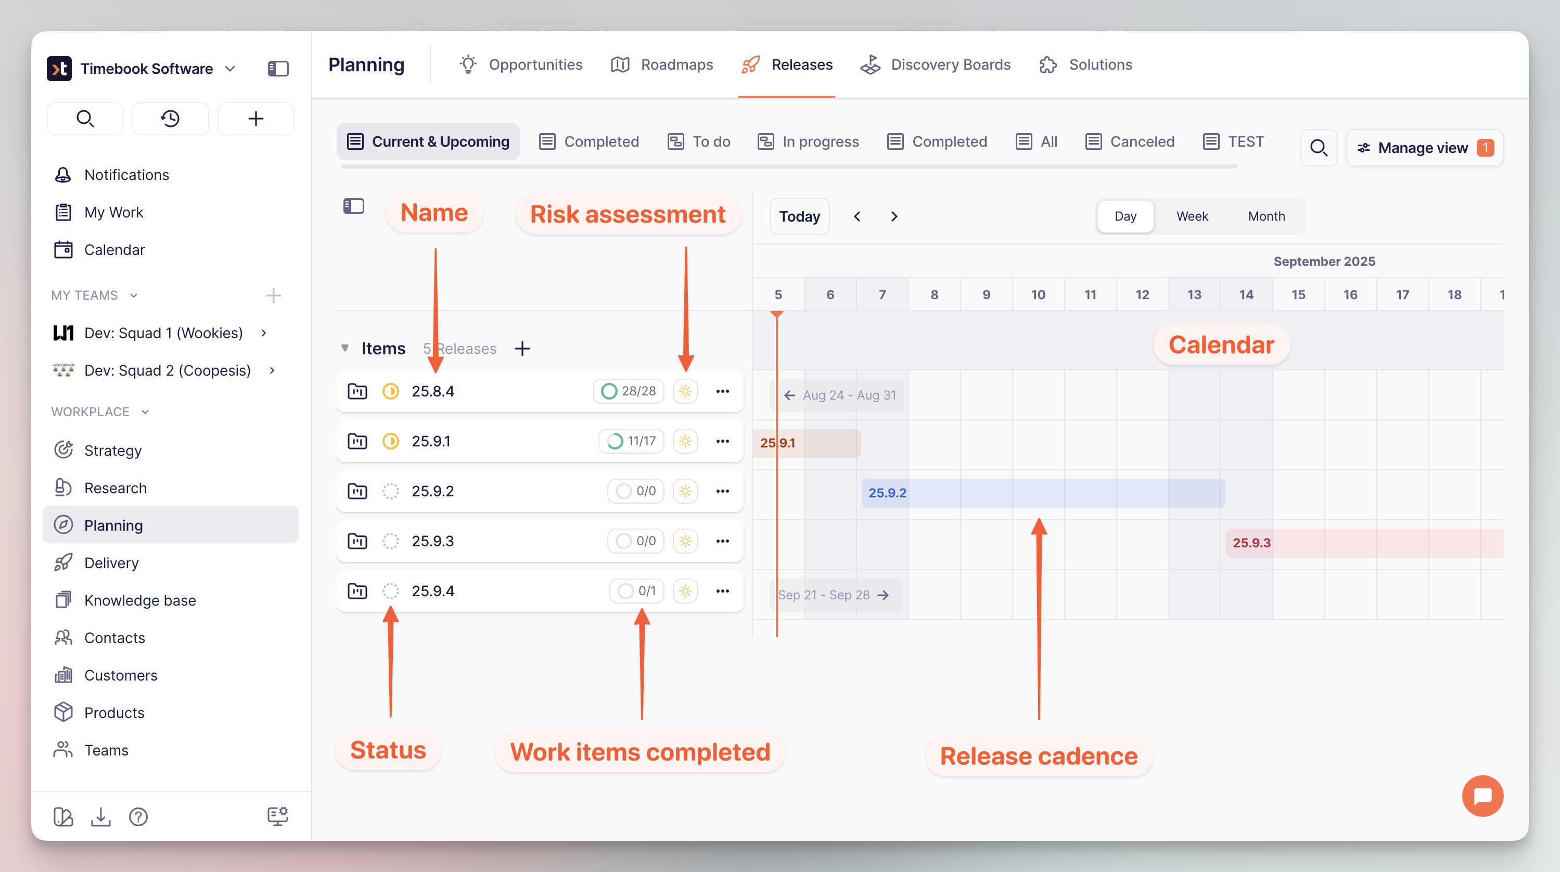Open the Roadmaps tab
The height and width of the screenshot is (872, 1560).
(x=661, y=65)
